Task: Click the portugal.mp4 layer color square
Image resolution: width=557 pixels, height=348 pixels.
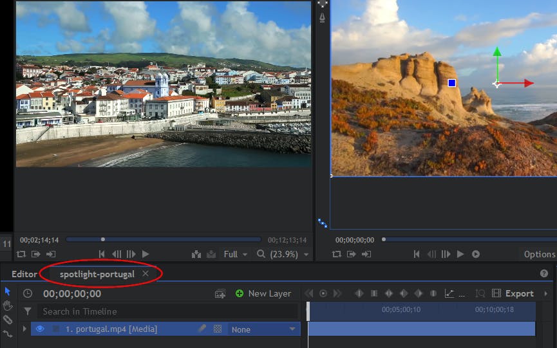Action: tap(56, 329)
